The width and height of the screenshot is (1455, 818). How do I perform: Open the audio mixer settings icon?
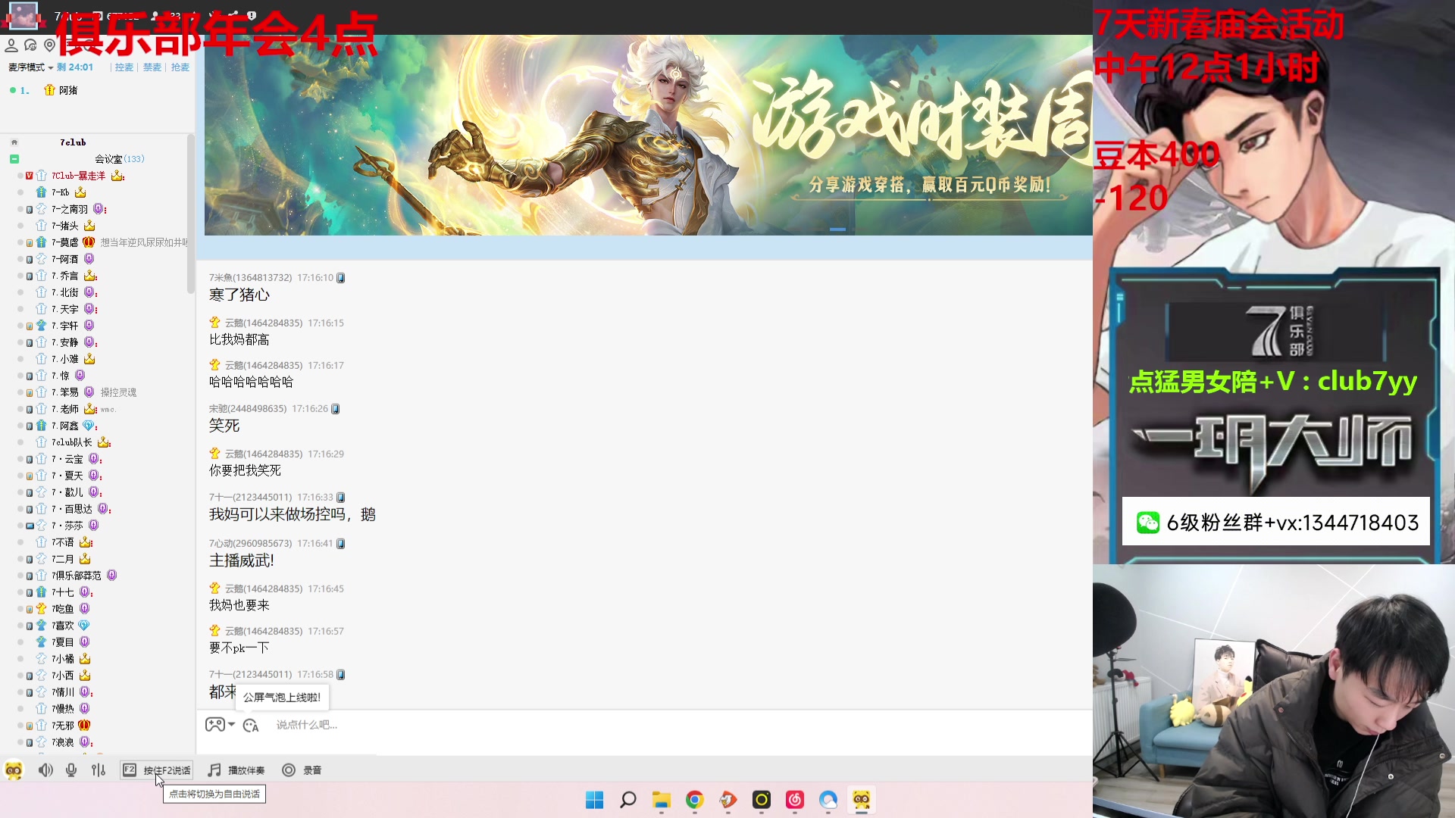click(99, 770)
